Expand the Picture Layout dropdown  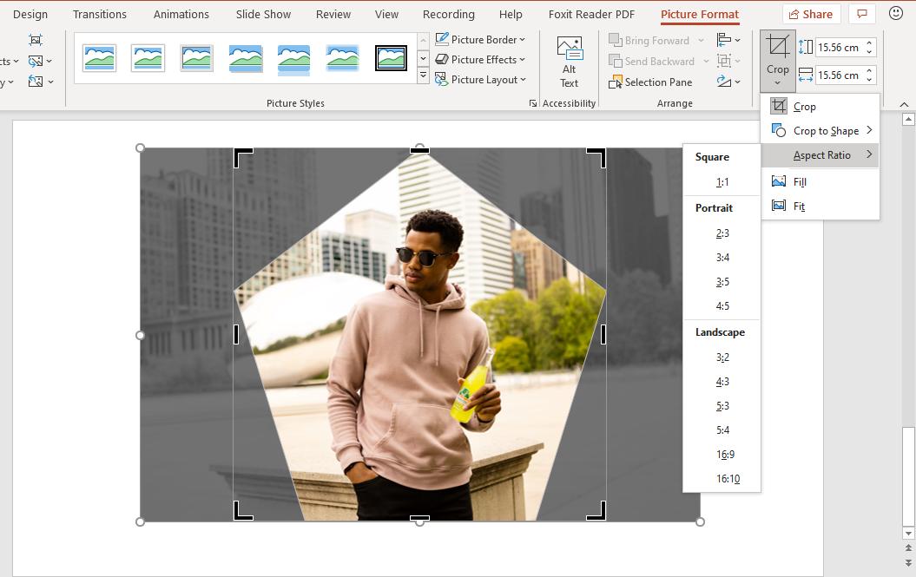pyautogui.click(x=480, y=80)
